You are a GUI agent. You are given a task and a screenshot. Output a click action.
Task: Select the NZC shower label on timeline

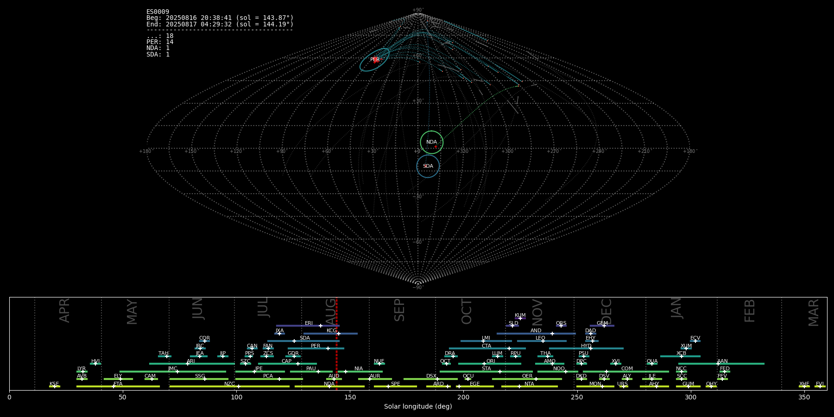click(229, 384)
